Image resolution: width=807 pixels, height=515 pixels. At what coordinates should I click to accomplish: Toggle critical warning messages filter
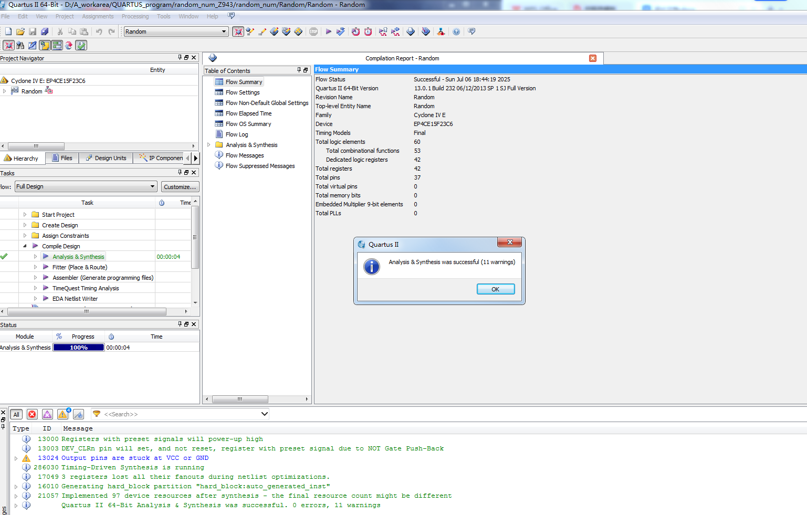47,414
